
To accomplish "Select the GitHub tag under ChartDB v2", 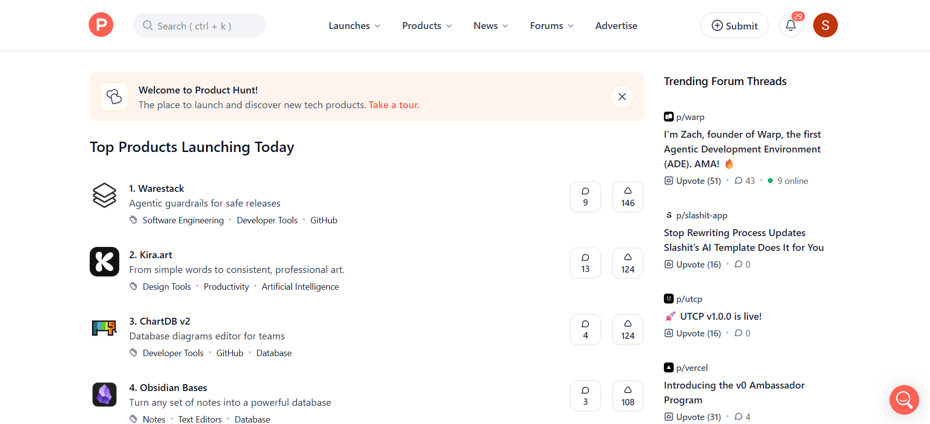I will (230, 353).
